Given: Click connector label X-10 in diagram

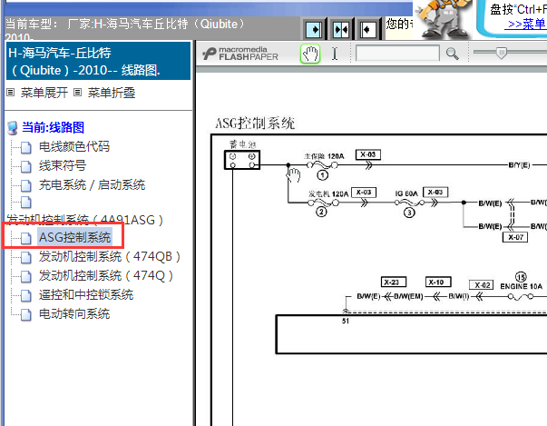Looking at the screenshot, I should coord(438,282).
